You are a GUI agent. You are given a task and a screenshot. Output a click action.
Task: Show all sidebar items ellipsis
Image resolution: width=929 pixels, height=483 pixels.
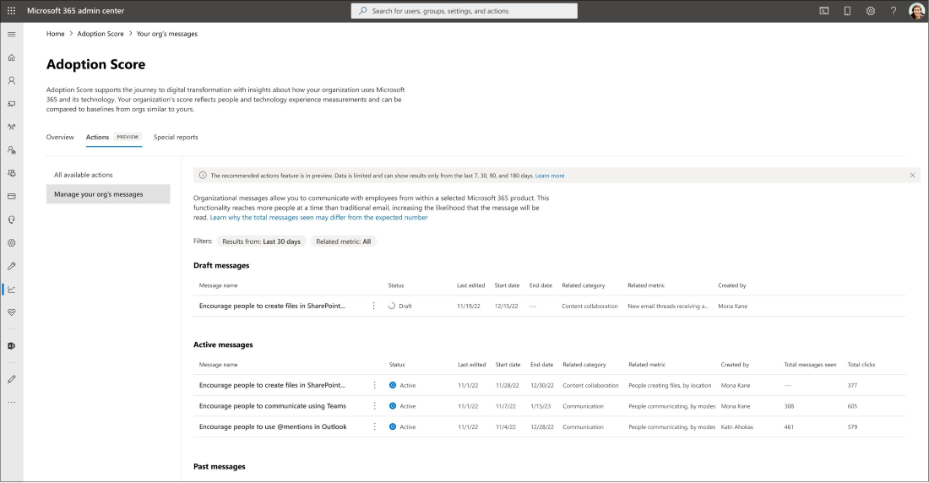pyautogui.click(x=11, y=403)
